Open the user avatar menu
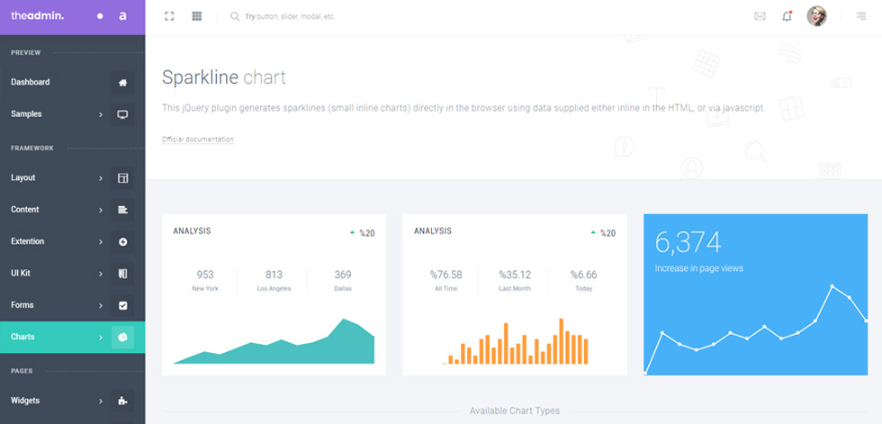The width and height of the screenshot is (882, 424). (x=817, y=16)
